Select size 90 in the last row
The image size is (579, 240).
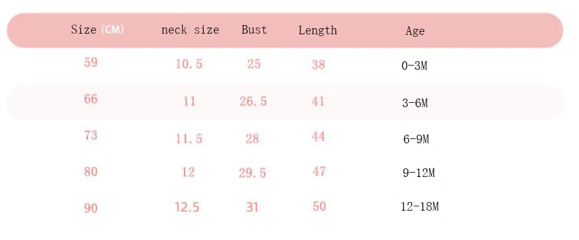(x=91, y=208)
